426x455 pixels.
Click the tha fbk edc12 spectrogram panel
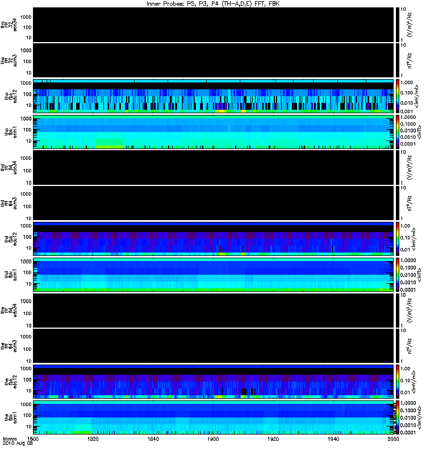click(x=213, y=96)
